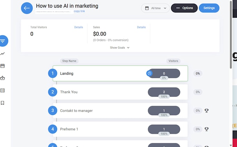Open the analytics trend line icon
Viewport: 237px width, 147px height.
click(2, 54)
